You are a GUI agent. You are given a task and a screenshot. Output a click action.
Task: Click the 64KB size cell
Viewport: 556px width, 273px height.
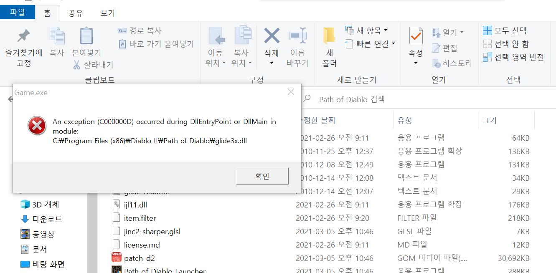(x=520, y=138)
